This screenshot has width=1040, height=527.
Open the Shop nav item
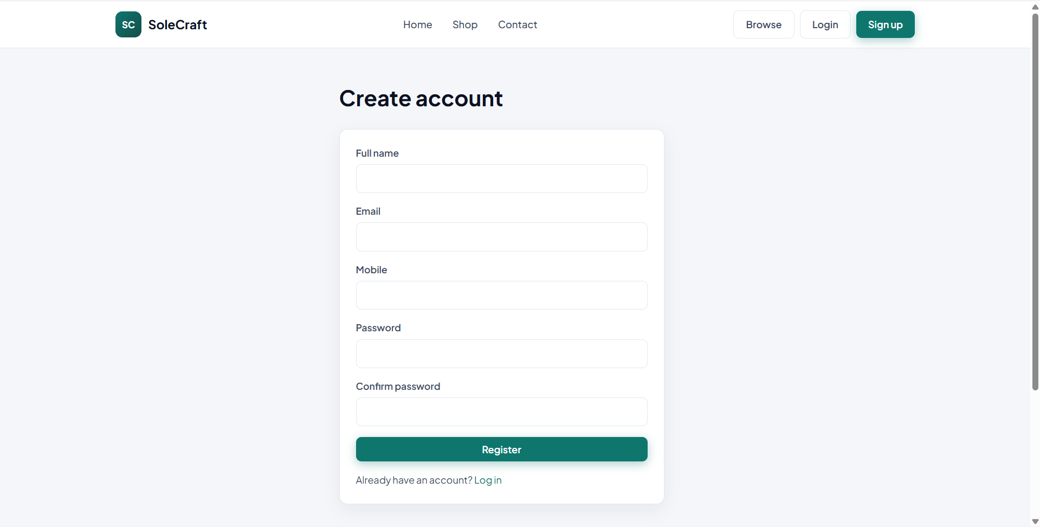[x=465, y=24]
